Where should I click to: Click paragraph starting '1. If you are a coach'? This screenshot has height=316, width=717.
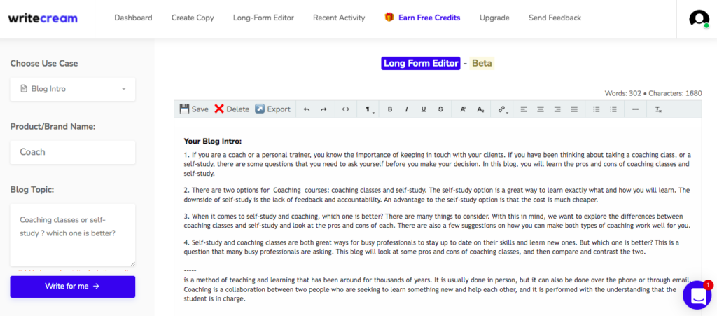click(438, 164)
